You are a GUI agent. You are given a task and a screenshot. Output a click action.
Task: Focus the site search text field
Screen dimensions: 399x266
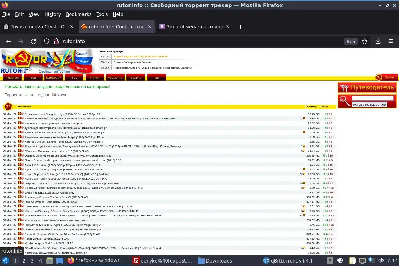point(373,98)
